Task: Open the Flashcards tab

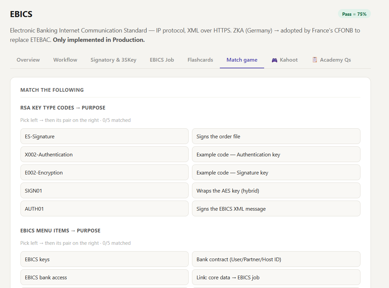Action: 200,60
